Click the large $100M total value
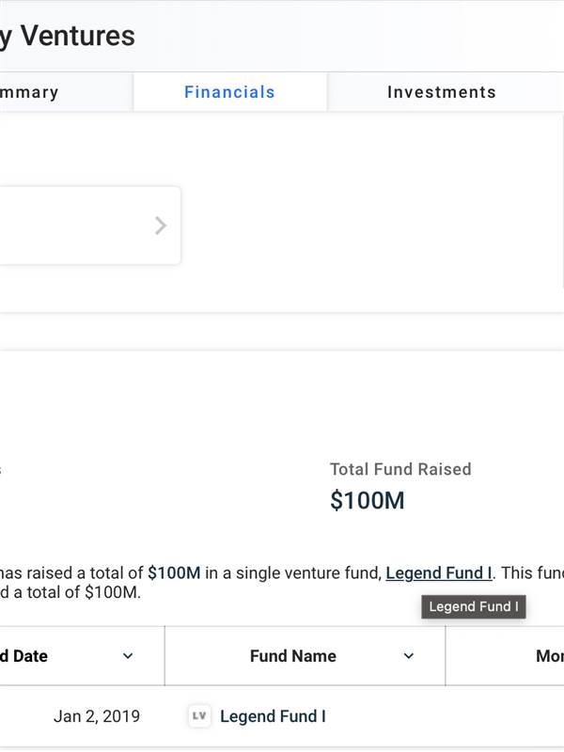The image size is (564, 752). click(x=367, y=500)
